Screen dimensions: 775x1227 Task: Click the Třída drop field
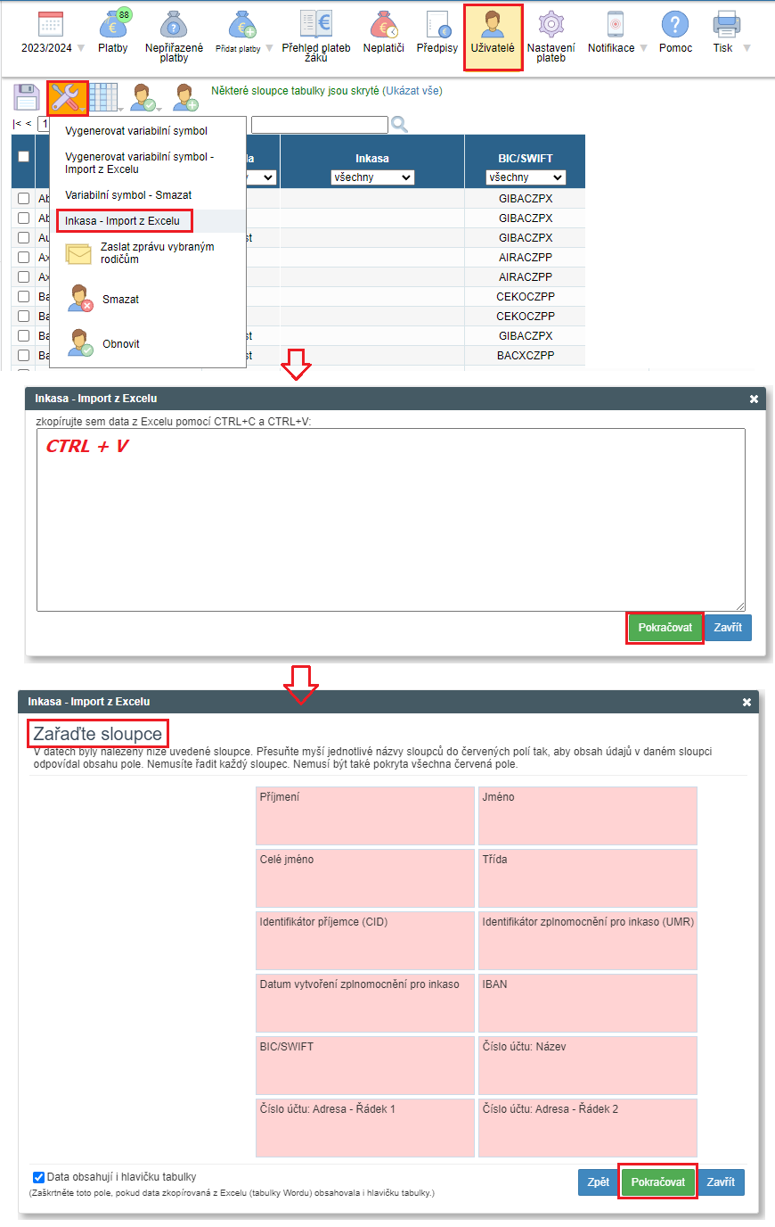pyautogui.click(x=588, y=878)
